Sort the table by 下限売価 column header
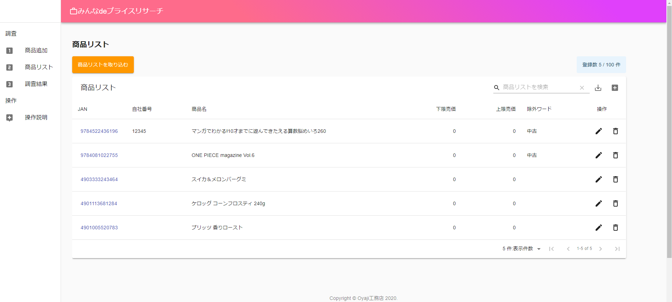Screen dimensions: 672x302 pos(446,109)
